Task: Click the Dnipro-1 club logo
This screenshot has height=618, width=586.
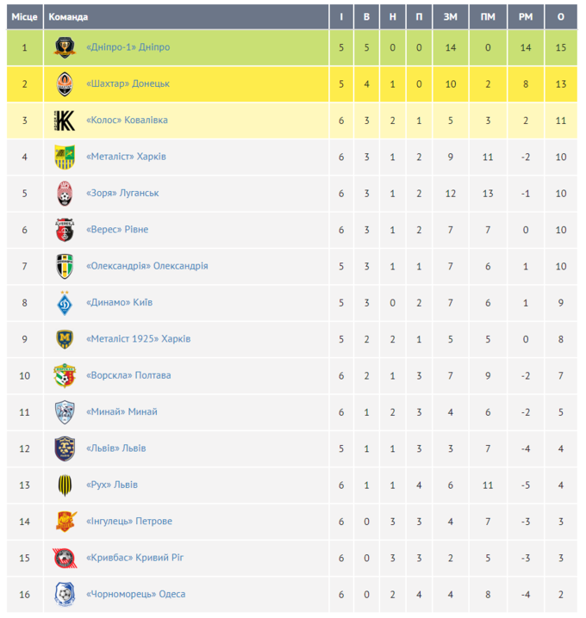Action: coord(65,47)
